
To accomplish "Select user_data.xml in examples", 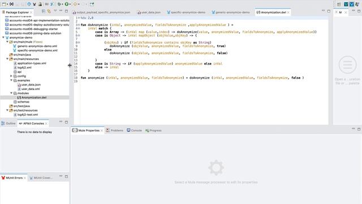I will 31,89.
